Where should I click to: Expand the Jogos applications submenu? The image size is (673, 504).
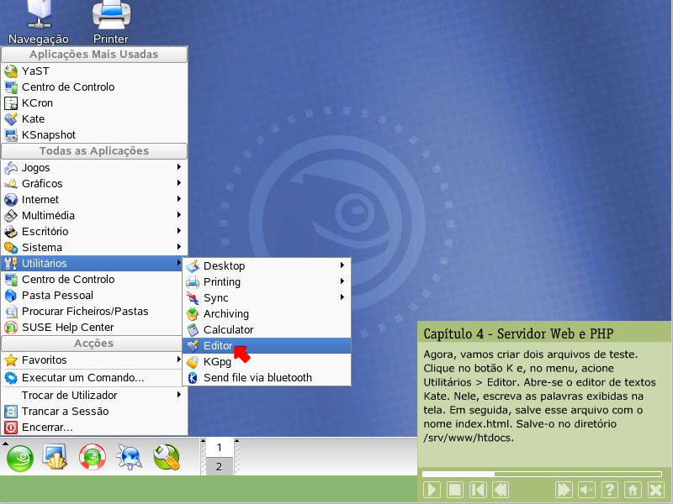(x=93, y=167)
